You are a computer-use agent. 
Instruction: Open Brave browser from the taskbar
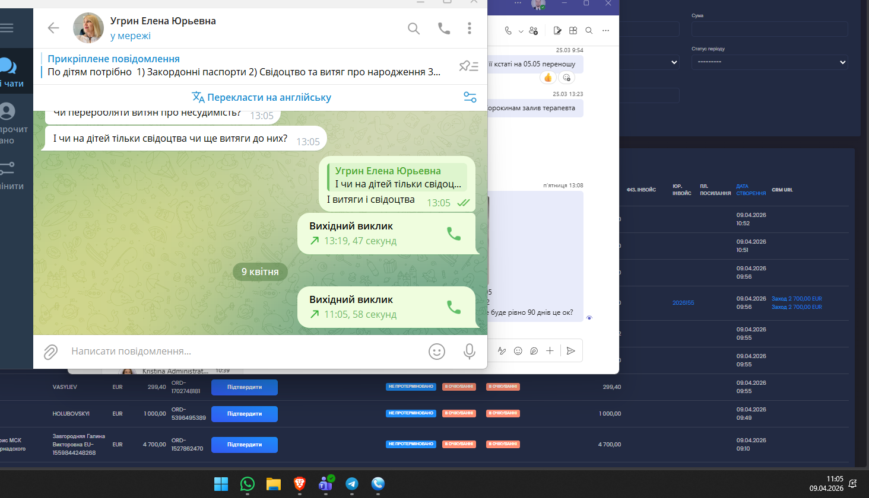[300, 484]
